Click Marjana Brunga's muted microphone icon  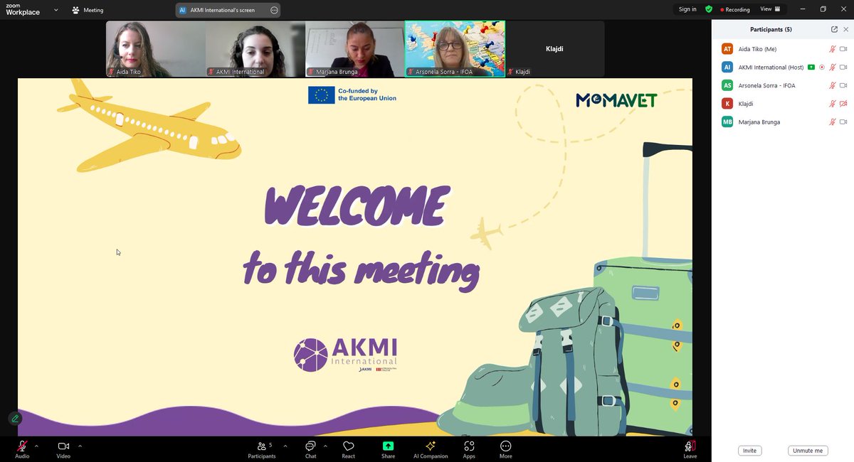pos(833,122)
